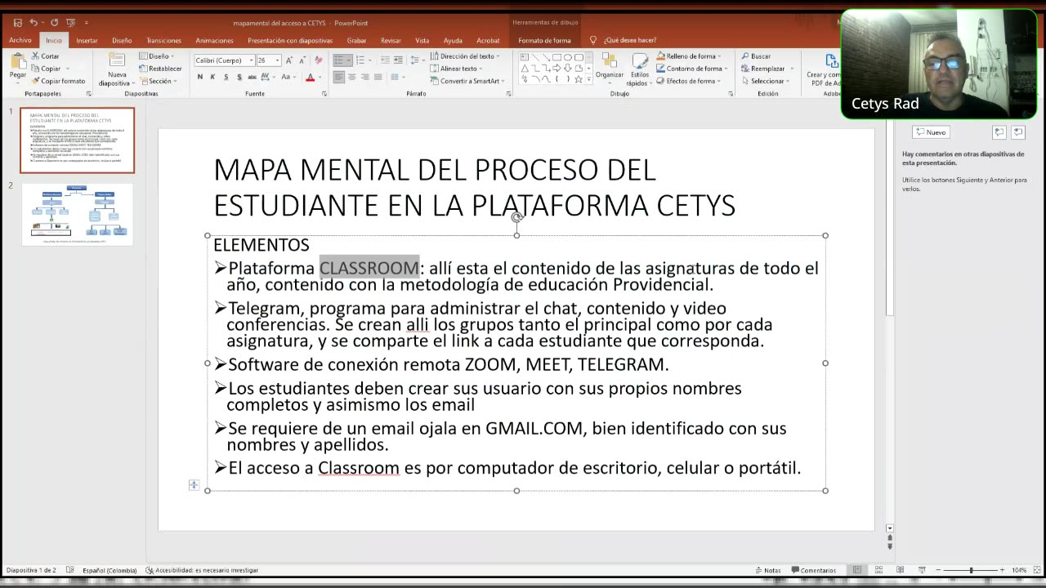Select Normal view in status bar

(856, 570)
